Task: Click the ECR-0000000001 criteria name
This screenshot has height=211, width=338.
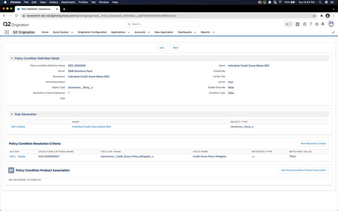Action: pyautogui.click(x=49, y=157)
